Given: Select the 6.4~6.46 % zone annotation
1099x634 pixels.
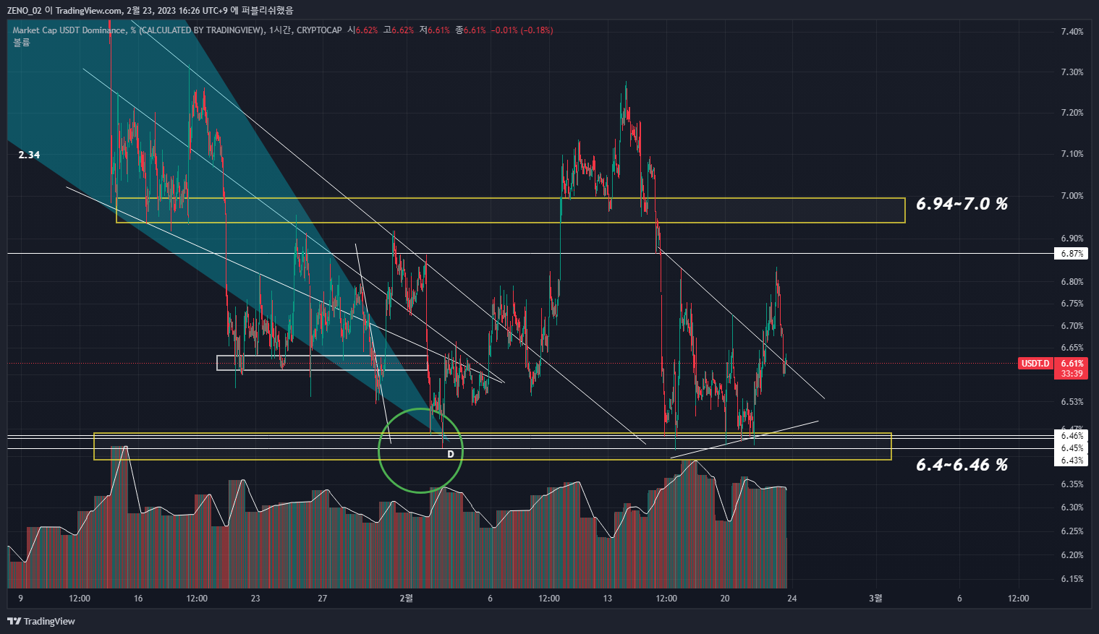Looking at the screenshot, I should click(x=962, y=465).
